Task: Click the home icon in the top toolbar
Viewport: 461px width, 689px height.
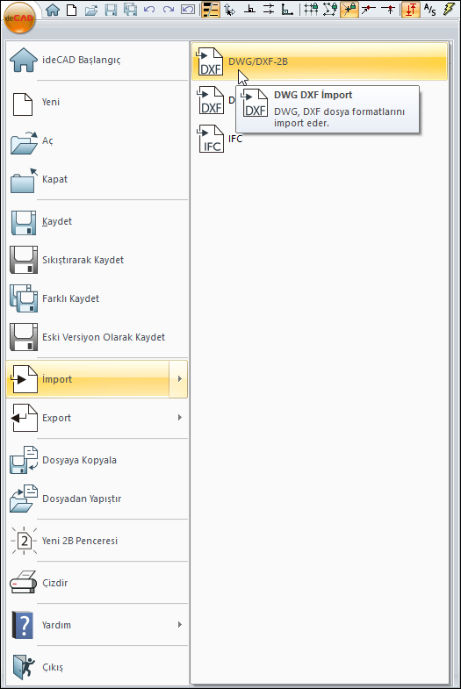Action: (53, 10)
